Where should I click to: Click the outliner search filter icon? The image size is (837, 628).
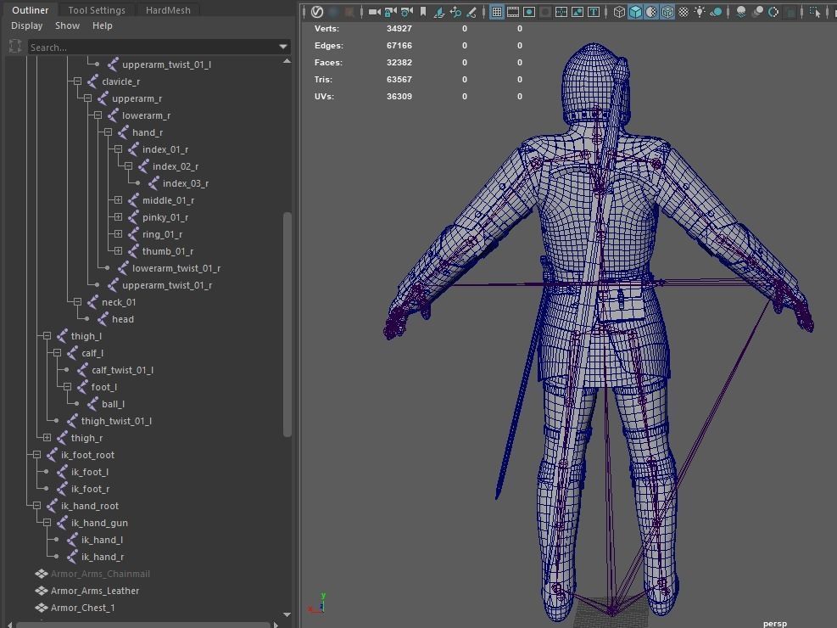(15, 47)
